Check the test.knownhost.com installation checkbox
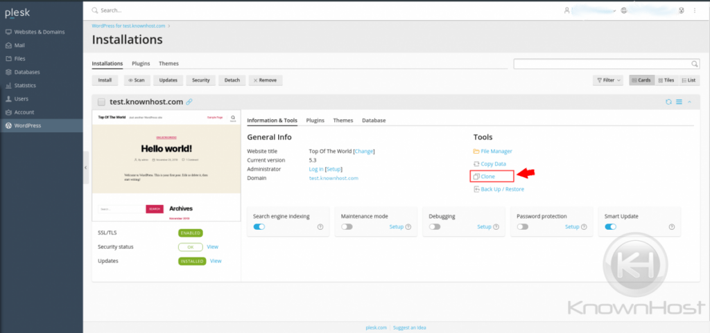The width and height of the screenshot is (710, 333). [x=101, y=102]
